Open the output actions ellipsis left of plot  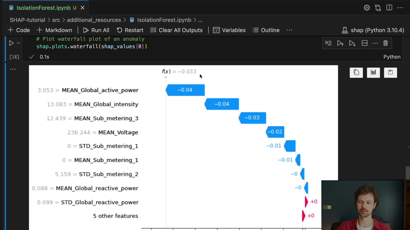13,69
